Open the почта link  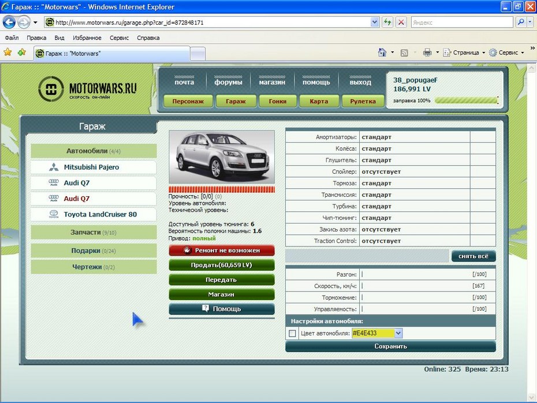point(184,82)
